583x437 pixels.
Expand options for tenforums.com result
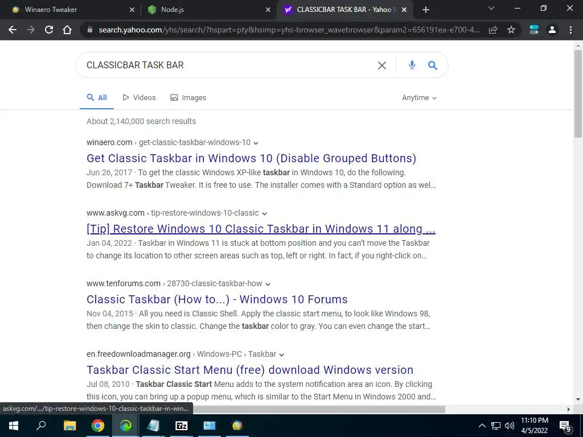pos(268,285)
